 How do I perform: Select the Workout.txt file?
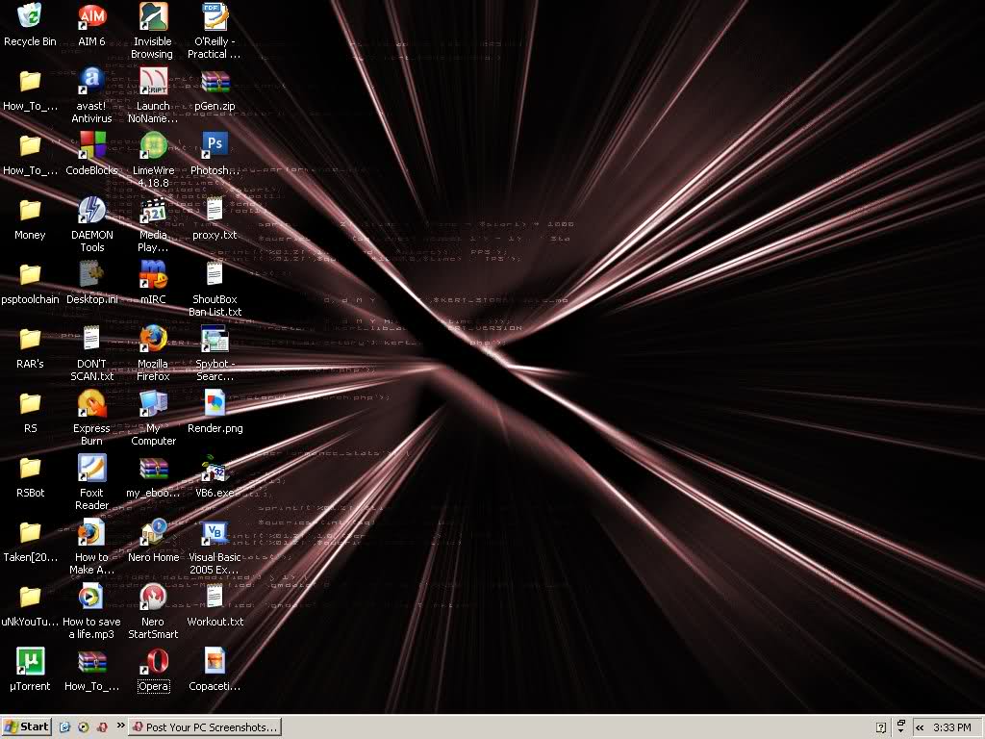tap(215, 596)
